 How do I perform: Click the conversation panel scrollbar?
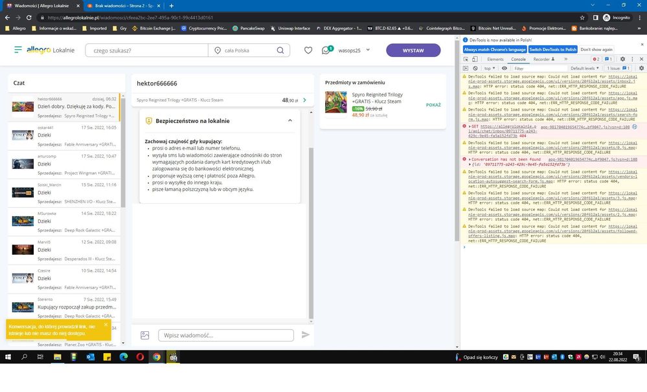pyautogui.click(x=311, y=233)
